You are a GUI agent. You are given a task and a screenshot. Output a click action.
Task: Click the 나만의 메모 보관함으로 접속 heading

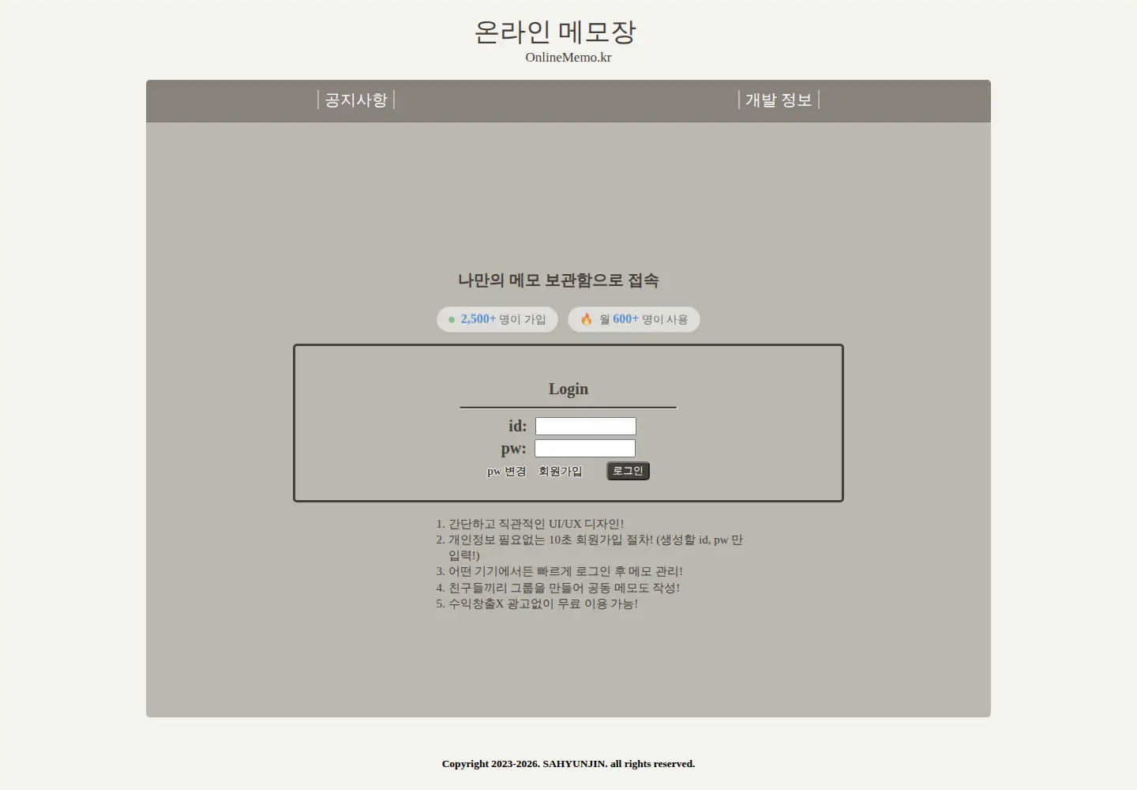(558, 280)
